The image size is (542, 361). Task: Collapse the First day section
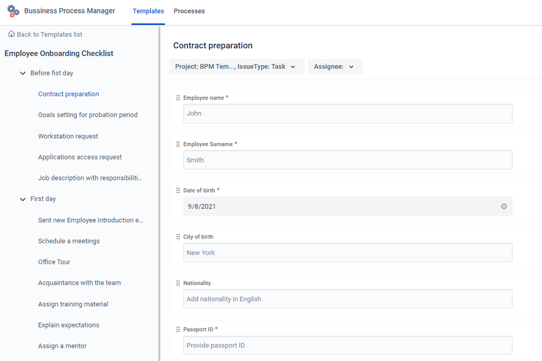tap(23, 199)
